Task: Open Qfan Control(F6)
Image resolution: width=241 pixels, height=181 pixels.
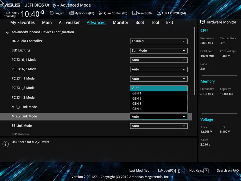Action: [113, 13]
